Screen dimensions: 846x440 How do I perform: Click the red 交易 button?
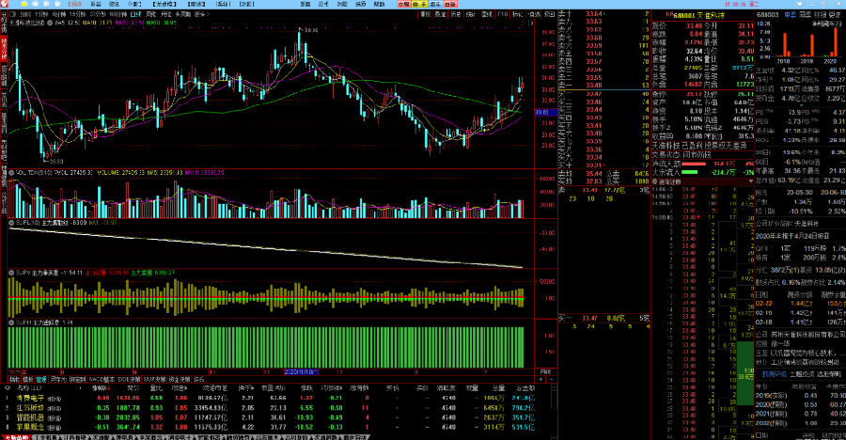(x=402, y=4)
